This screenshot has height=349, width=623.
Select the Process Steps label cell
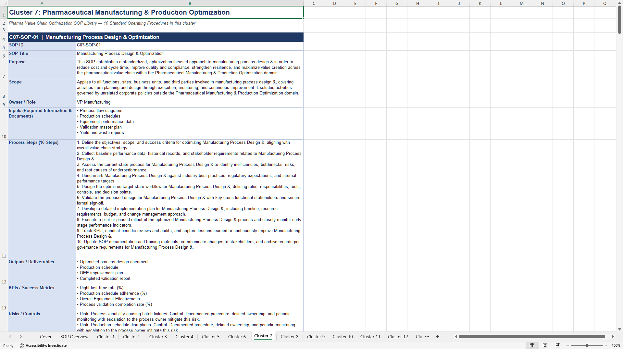(42, 199)
